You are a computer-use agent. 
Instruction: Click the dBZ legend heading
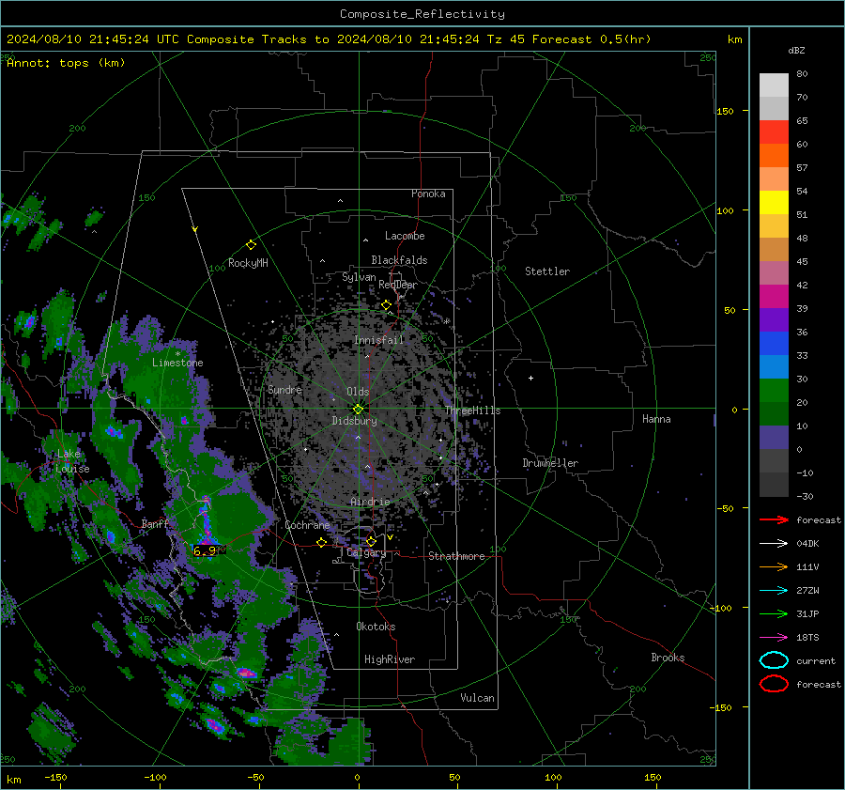pos(796,50)
